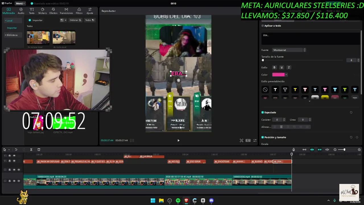Play the preview video
This screenshot has width=364, height=205.
[x=178, y=140]
